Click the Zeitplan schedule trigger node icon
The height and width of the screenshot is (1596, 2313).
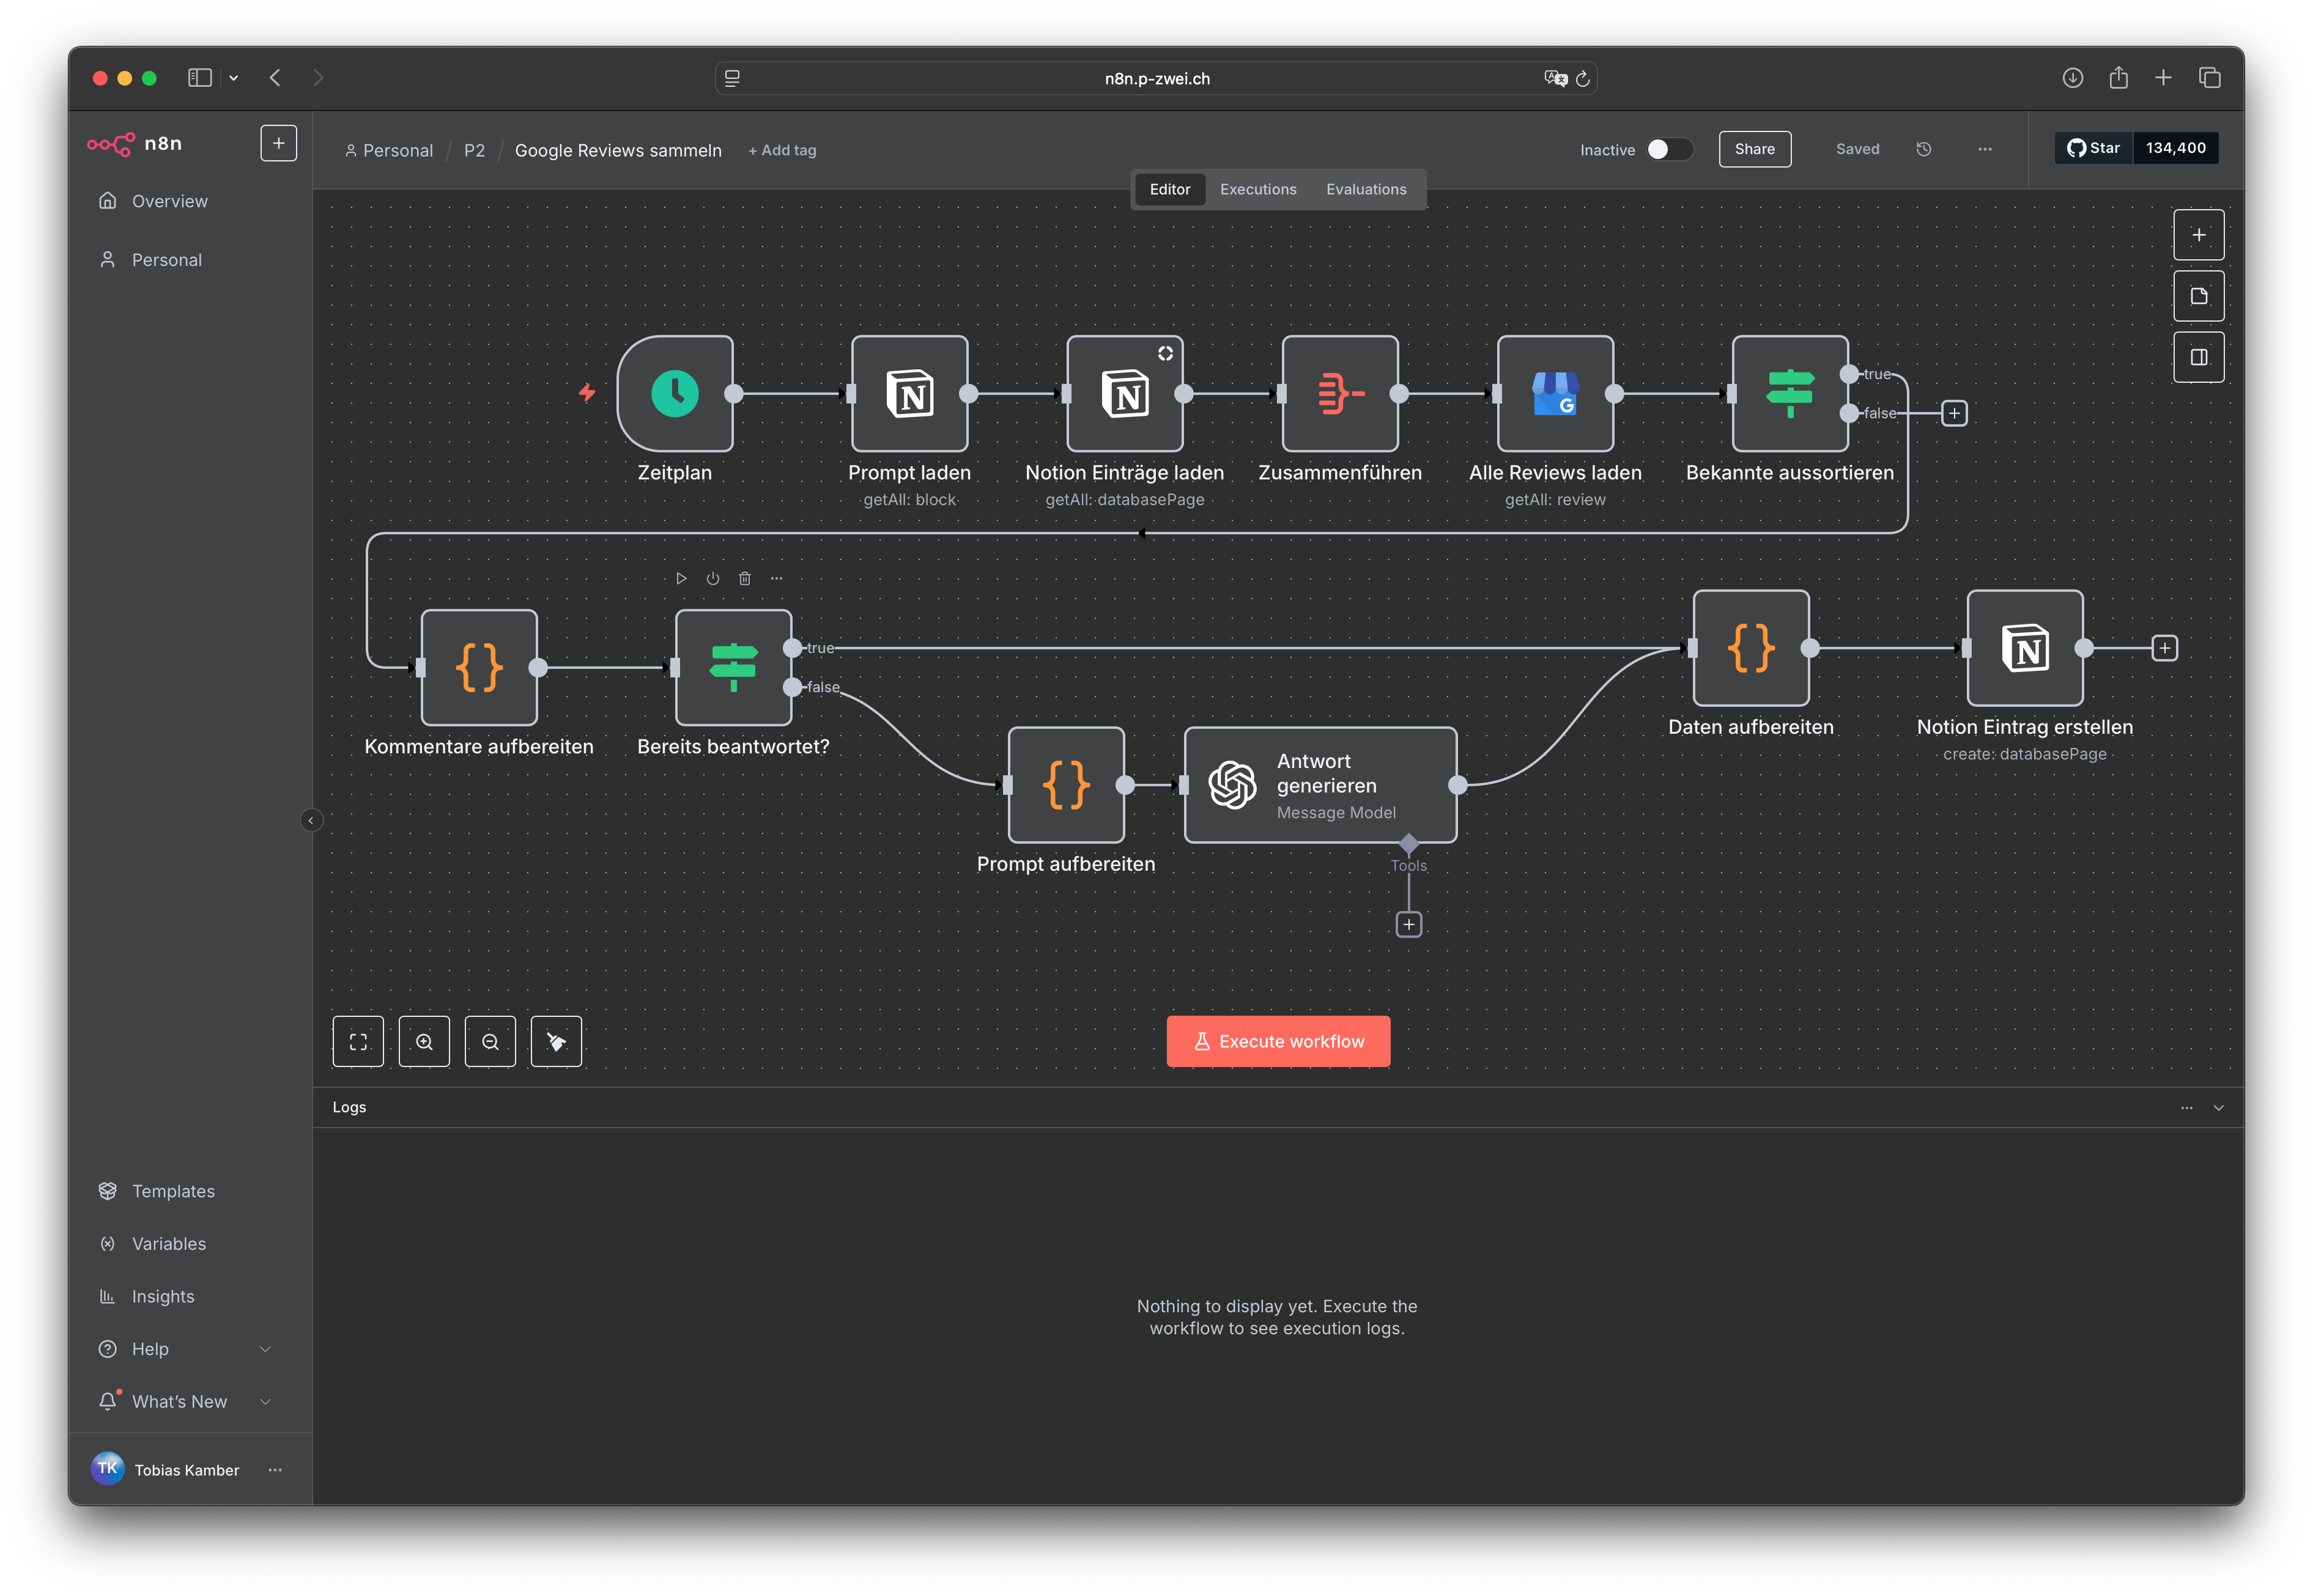(x=675, y=393)
